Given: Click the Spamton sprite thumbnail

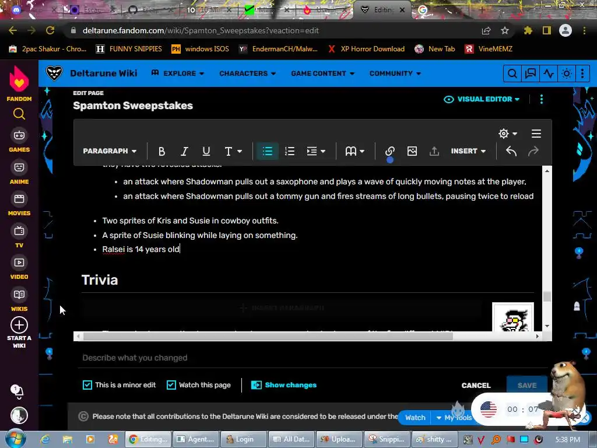Looking at the screenshot, I should tap(513, 317).
